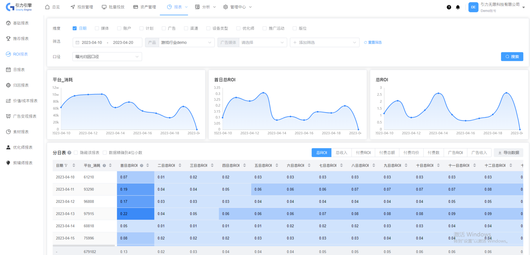Enable the 媒体 dimension checkbox
530x255 pixels.
(97, 29)
